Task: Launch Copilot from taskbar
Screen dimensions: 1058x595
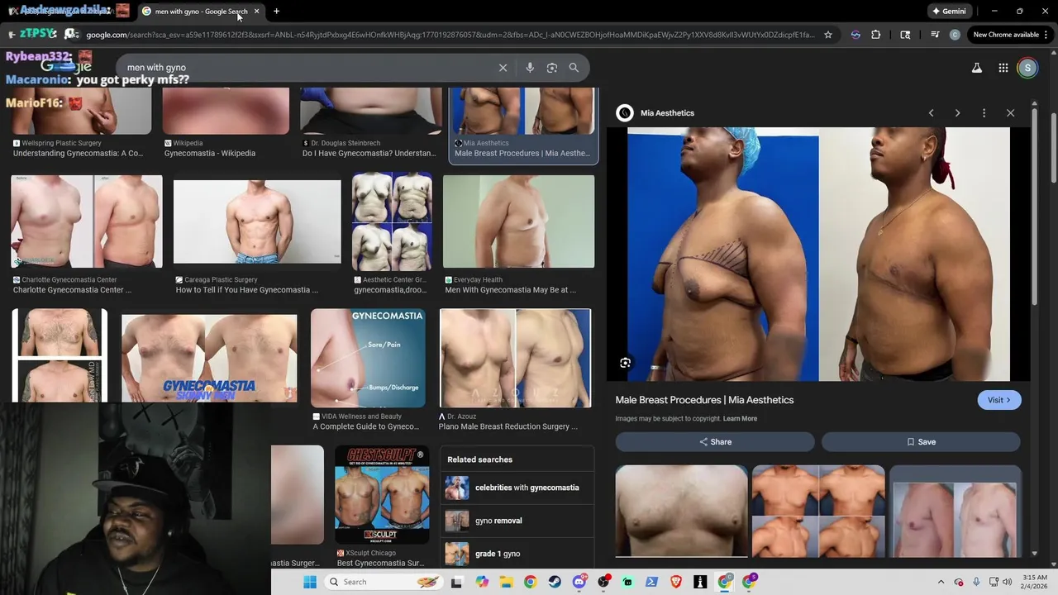Action: pyautogui.click(x=482, y=582)
